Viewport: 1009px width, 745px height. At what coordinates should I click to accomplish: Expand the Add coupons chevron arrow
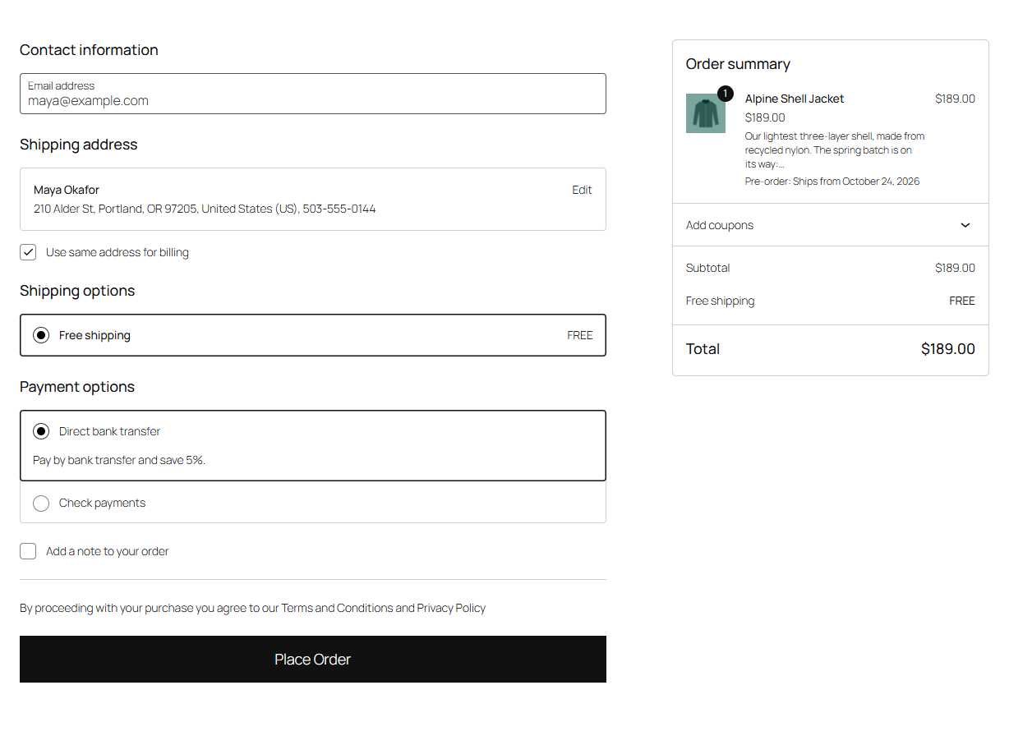(965, 225)
